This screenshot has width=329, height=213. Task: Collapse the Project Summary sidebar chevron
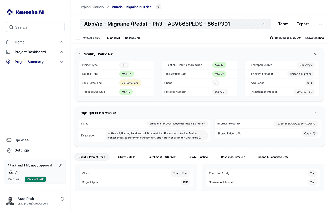coord(61,62)
